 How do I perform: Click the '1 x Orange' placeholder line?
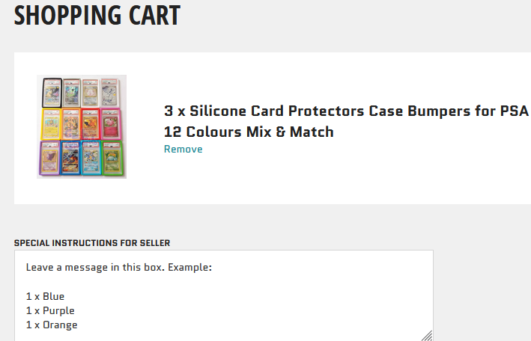pos(52,325)
